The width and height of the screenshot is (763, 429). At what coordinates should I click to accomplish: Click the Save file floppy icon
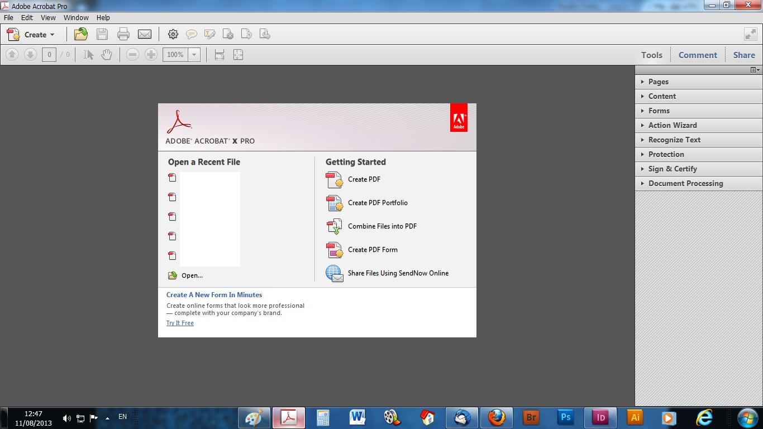pyautogui.click(x=102, y=34)
